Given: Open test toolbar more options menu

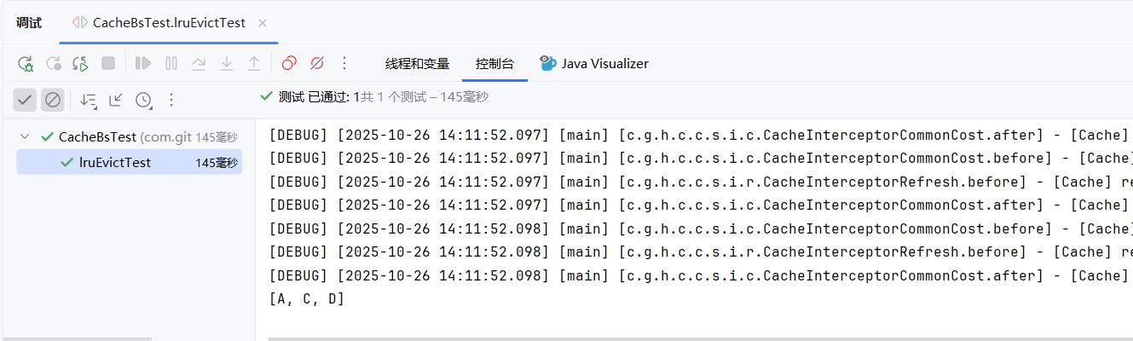Looking at the screenshot, I should coord(171,100).
